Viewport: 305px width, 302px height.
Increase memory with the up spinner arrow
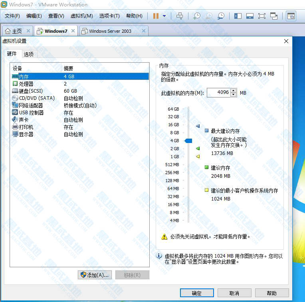tap(234, 91)
